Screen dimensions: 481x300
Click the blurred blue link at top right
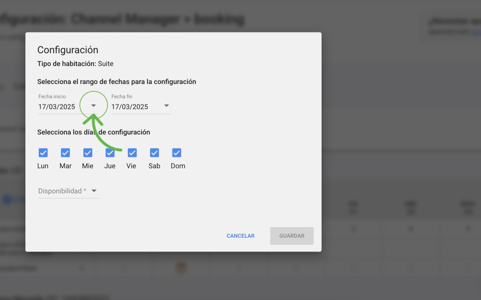tap(476, 32)
